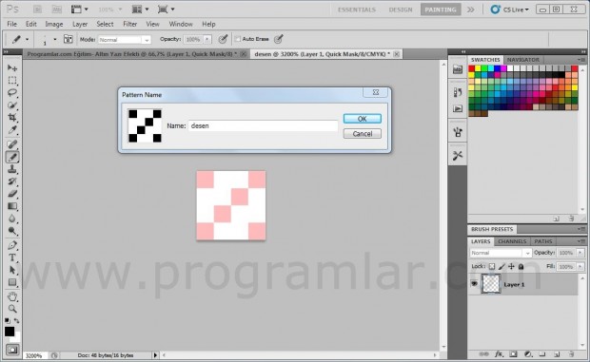Viewport: 590px width, 362px height.
Task: Toggle lock position
Action: tap(511, 267)
